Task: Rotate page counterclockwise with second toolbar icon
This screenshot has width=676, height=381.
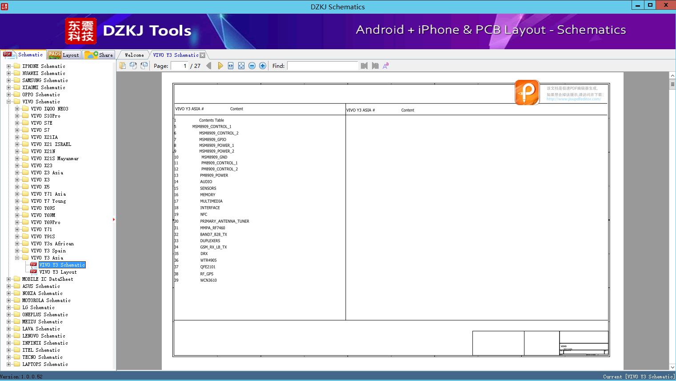Action: coord(133,66)
